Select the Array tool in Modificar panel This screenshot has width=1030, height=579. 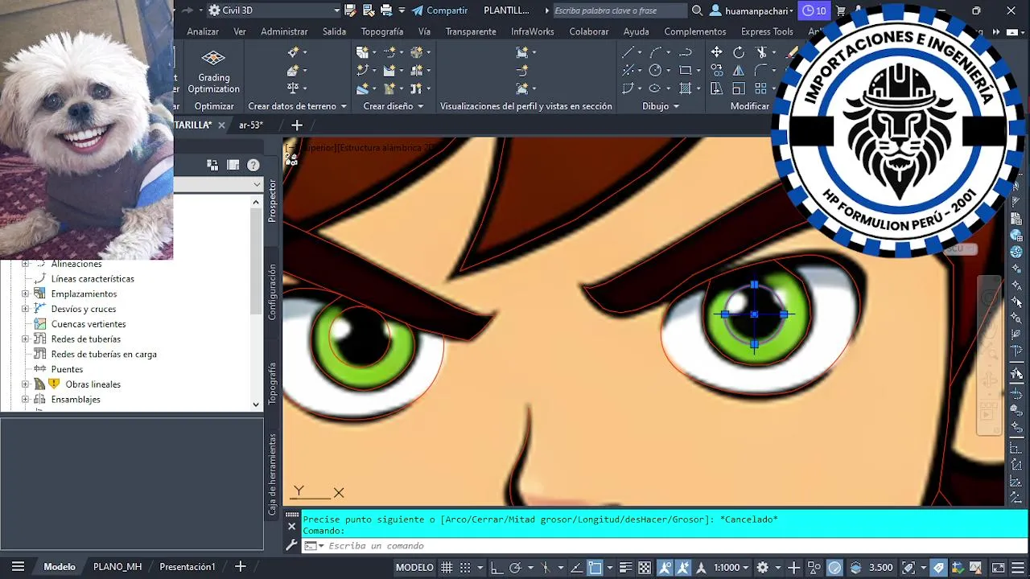coord(761,88)
